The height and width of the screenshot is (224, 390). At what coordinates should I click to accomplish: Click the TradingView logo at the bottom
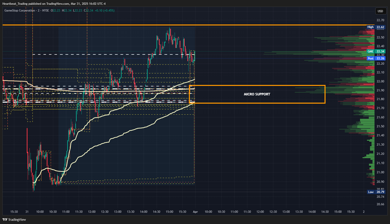(14, 220)
